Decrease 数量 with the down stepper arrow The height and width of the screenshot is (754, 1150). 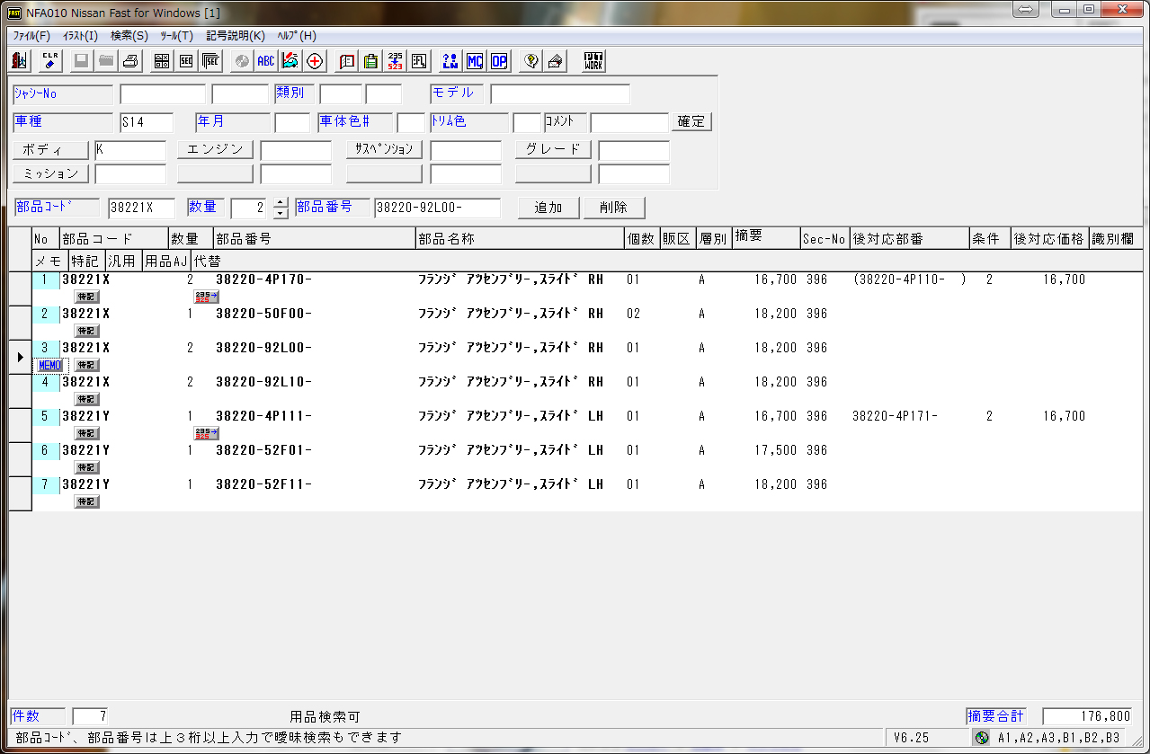(281, 213)
